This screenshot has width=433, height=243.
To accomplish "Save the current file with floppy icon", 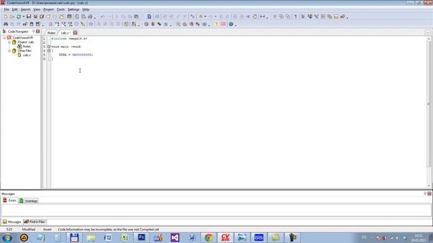I will 28,17.
